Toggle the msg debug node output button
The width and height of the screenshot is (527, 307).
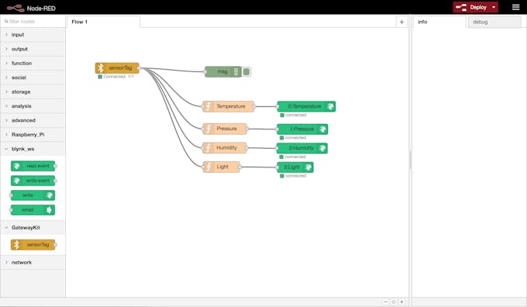tap(246, 71)
